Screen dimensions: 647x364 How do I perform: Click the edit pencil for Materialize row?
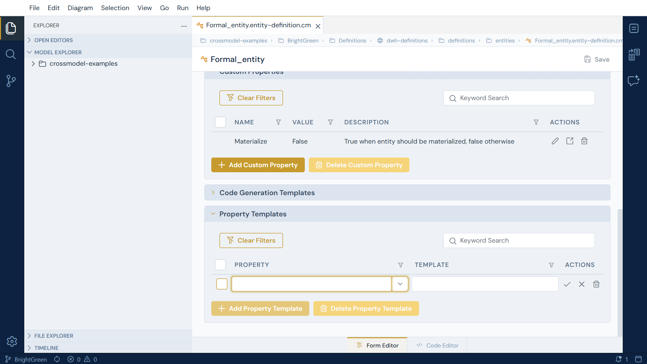(x=555, y=141)
